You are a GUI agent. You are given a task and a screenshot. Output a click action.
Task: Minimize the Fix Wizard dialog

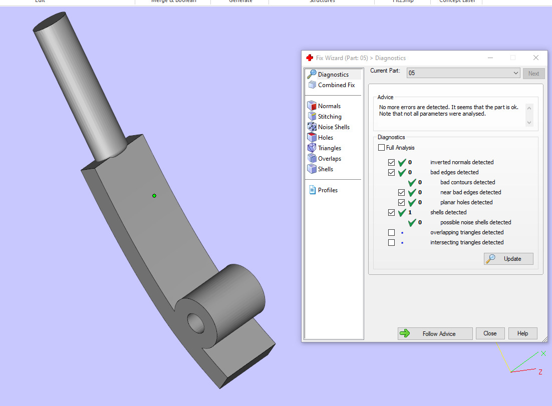point(490,58)
